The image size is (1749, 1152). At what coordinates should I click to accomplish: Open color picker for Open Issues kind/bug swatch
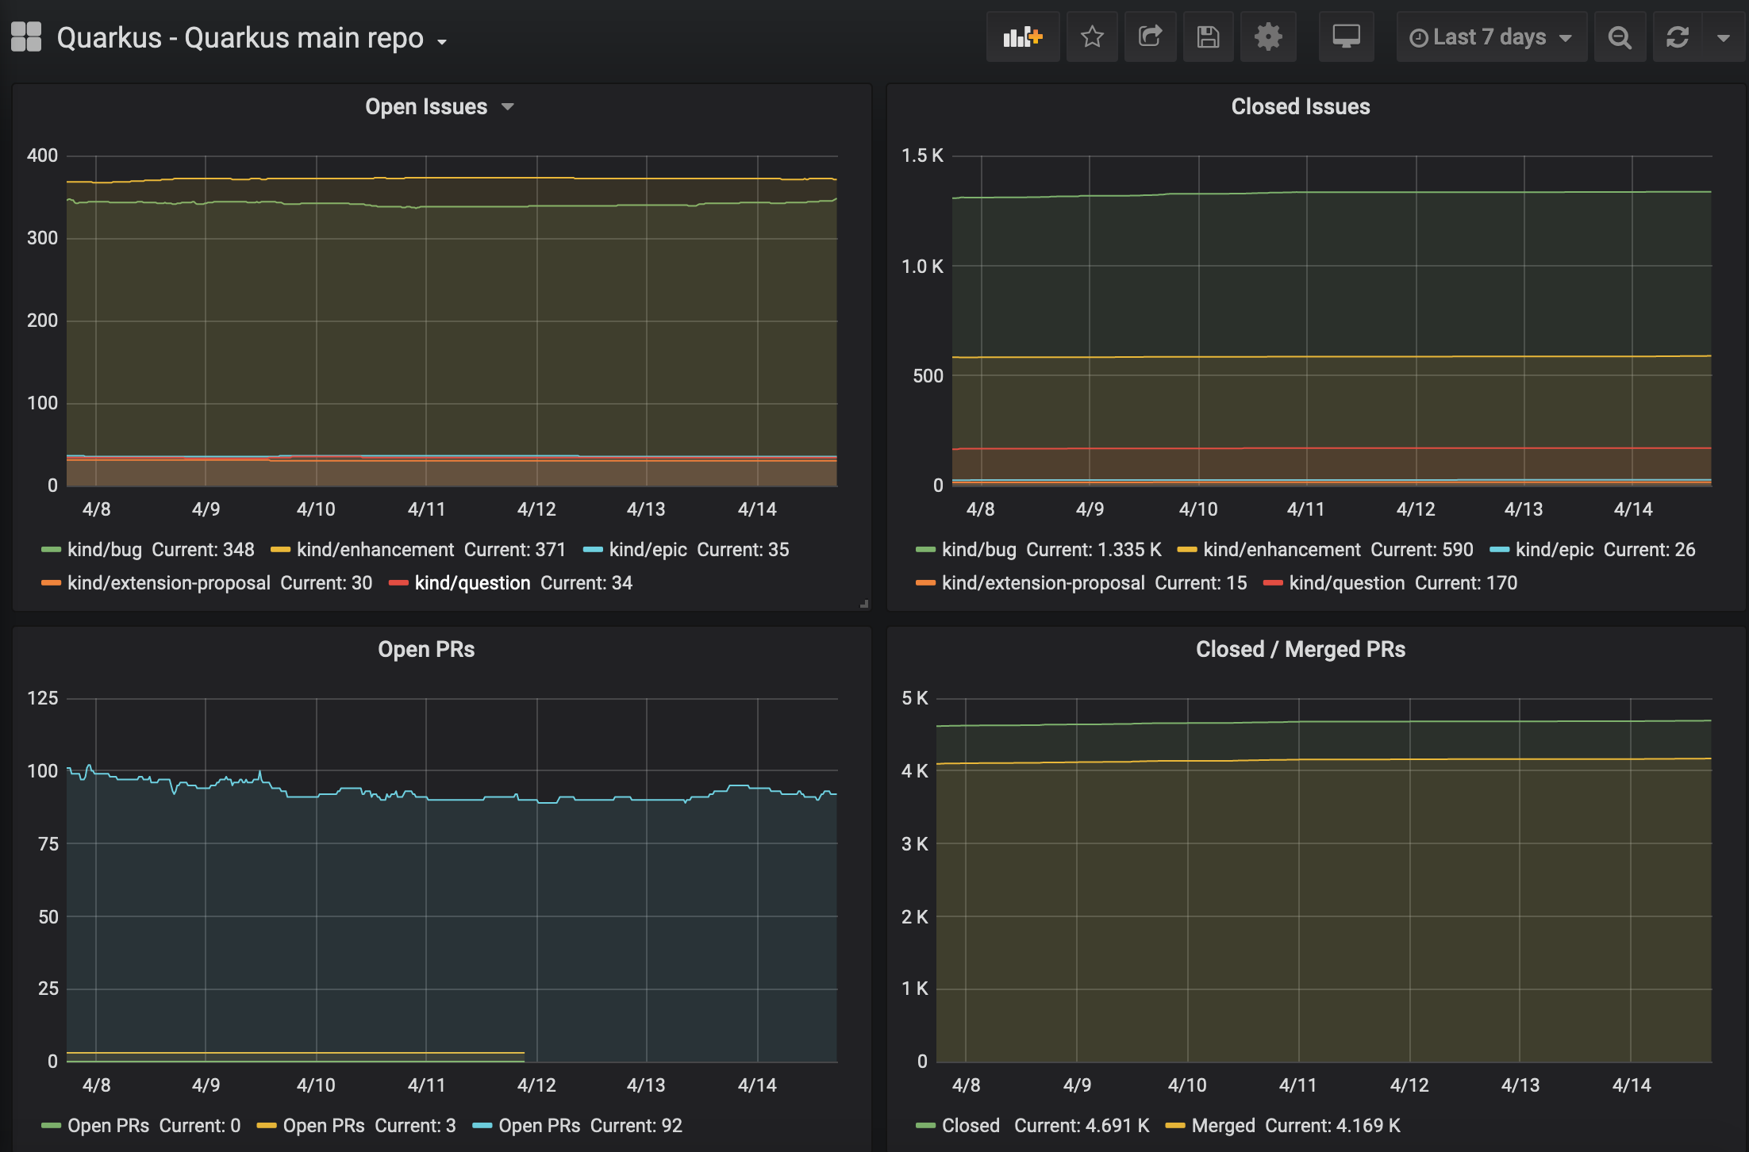click(51, 550)
